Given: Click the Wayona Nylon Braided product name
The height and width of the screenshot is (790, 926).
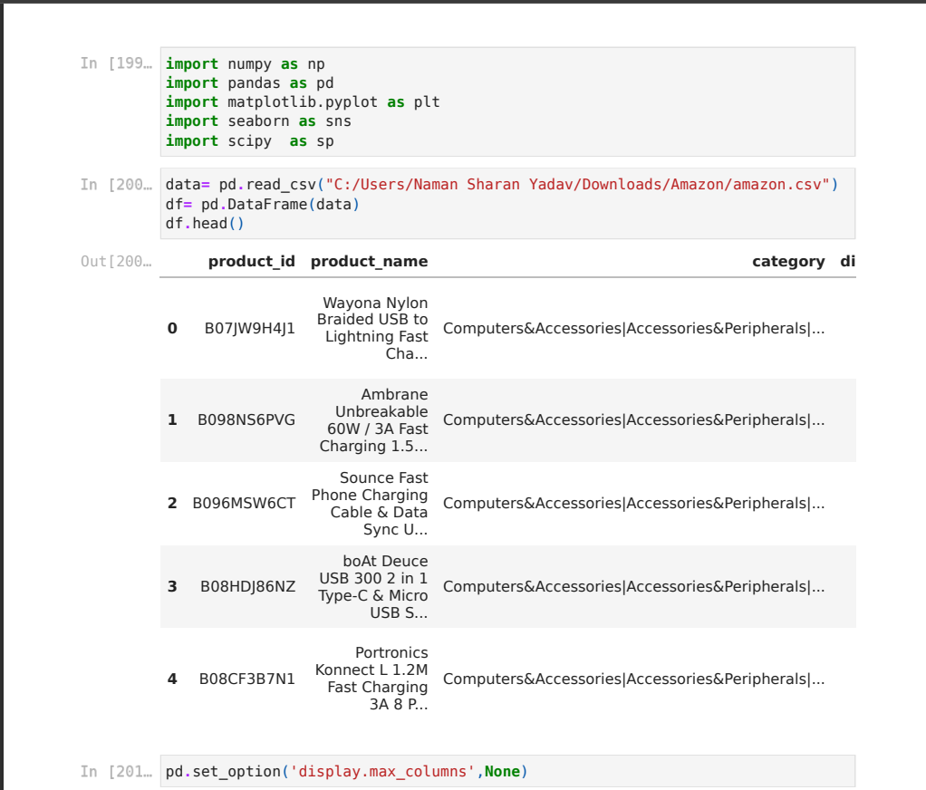Looking at the screenshot, I should [x=372, y=328].
